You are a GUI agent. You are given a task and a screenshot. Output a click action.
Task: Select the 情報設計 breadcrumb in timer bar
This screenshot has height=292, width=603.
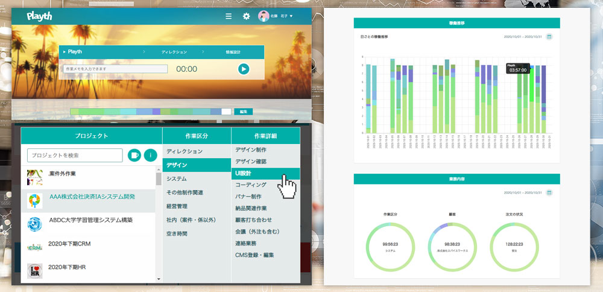click(233, 52)
